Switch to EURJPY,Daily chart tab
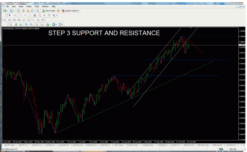 point(132,145)
